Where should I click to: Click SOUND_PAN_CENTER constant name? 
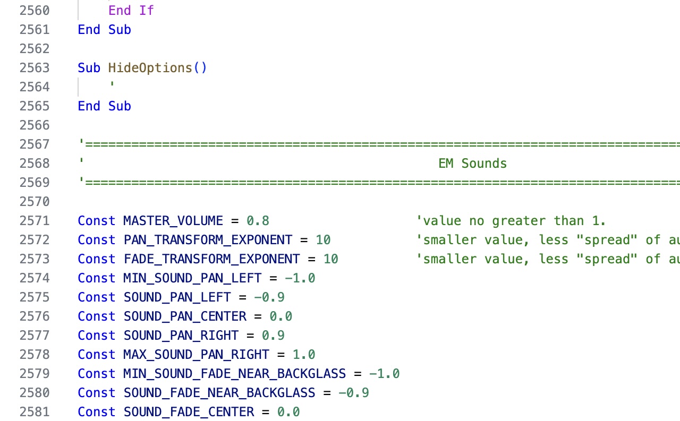tap(185, 316)
